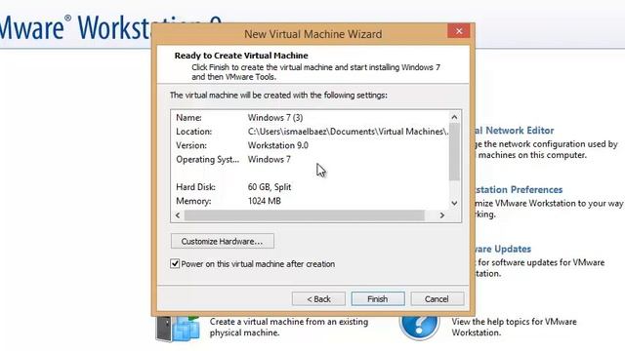This screenshot has width=625, height=351.
Task: Select the Hard Disk '60 GB, Split' value
Action: coord(270,187)
